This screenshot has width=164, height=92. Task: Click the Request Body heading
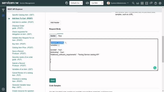coord(55,29)
